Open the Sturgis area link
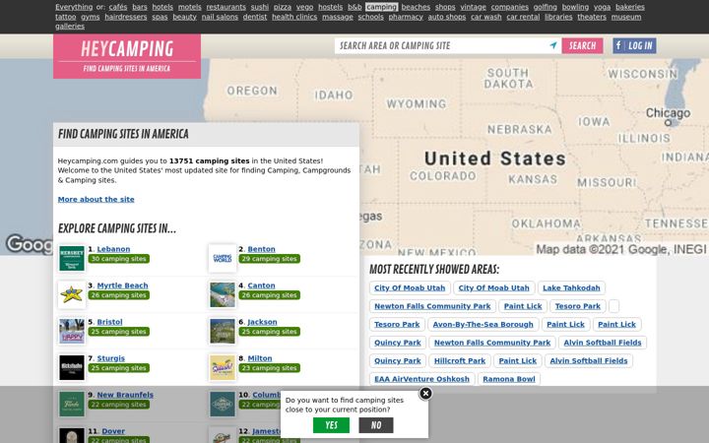709x443 pixels. [110, 358]
